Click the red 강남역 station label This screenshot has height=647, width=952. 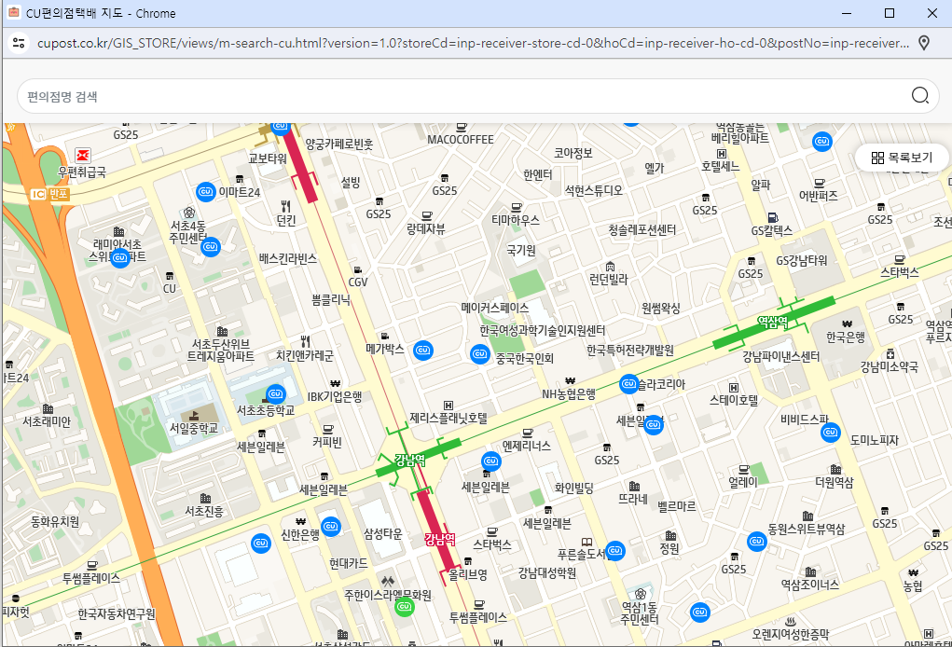439,539
